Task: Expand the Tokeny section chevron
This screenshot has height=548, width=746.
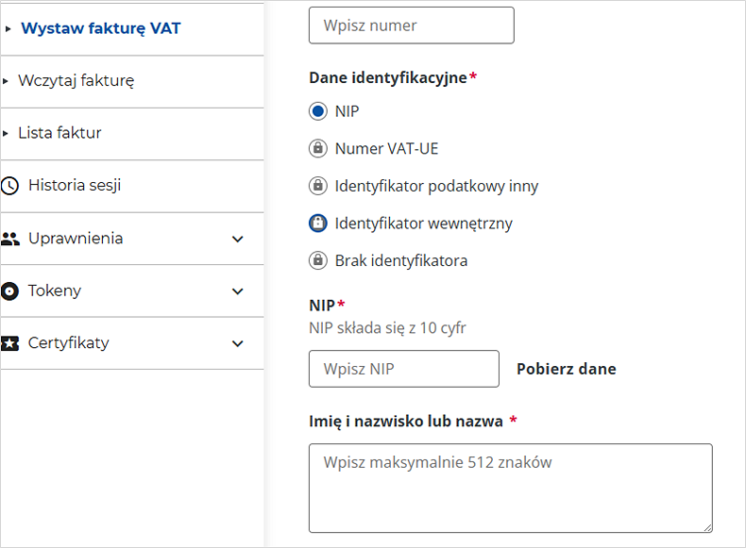Action: [x=238, y=291]
